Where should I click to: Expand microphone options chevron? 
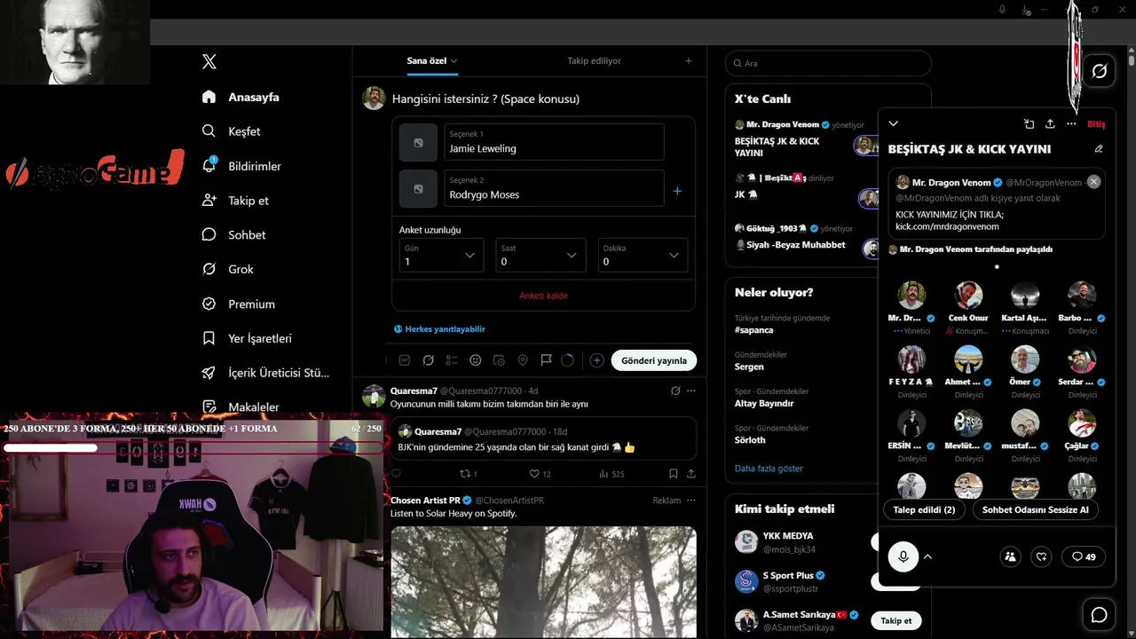927,557
